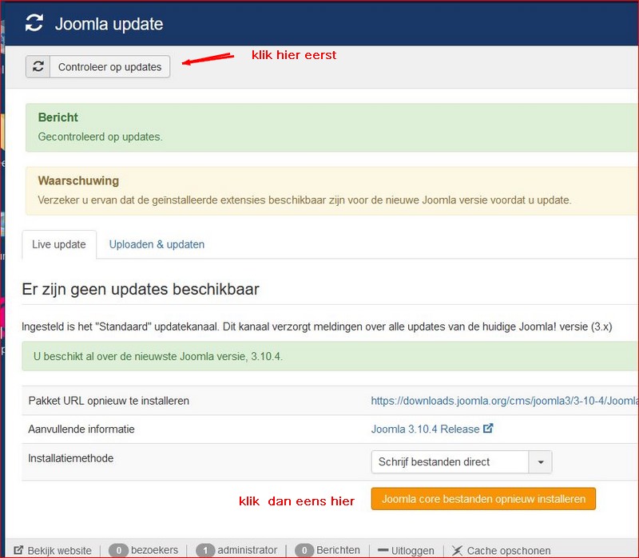Image resolution: width=639 pixels, height=558 pixels.
Task: Select the Schrijf bestanden direct combo box
Action: pyautogui.click(x=462, y=462)
